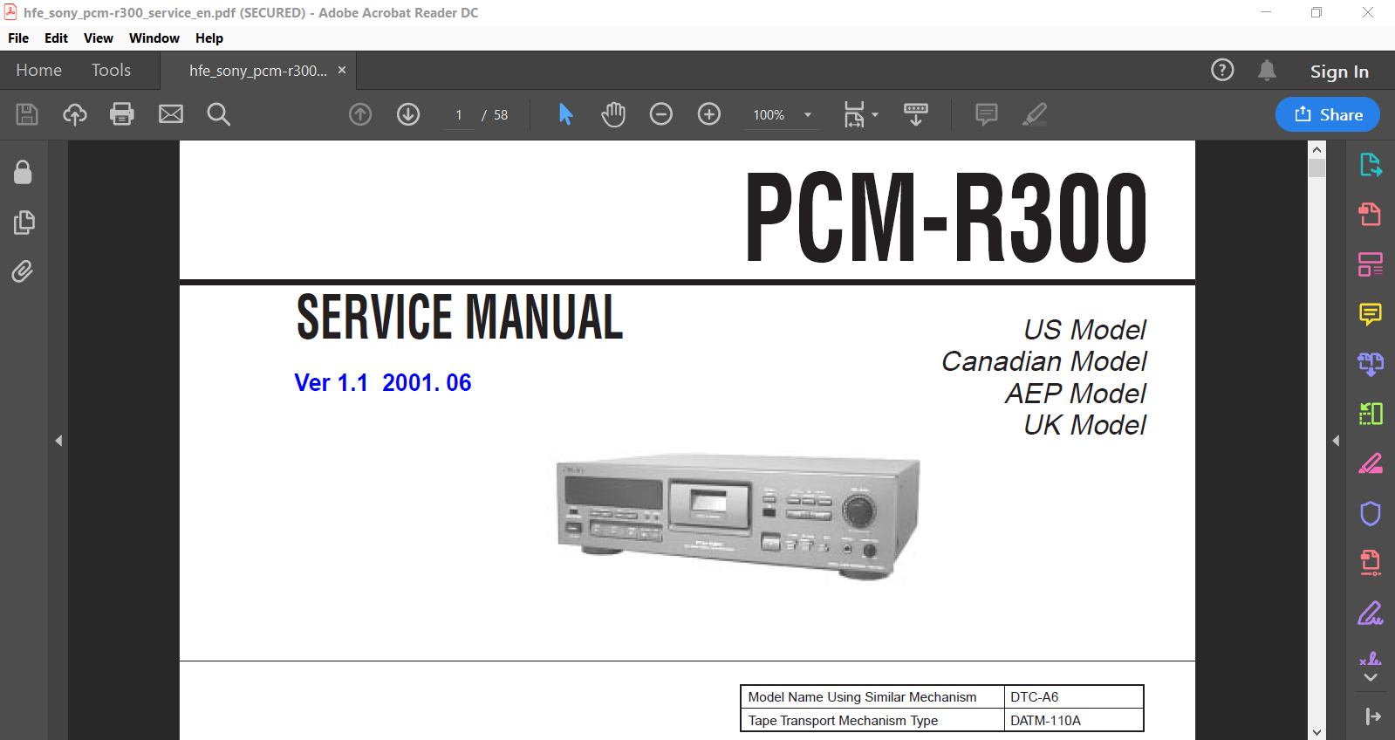
Task: Zoom out with minus button
Action: [661, 114]
